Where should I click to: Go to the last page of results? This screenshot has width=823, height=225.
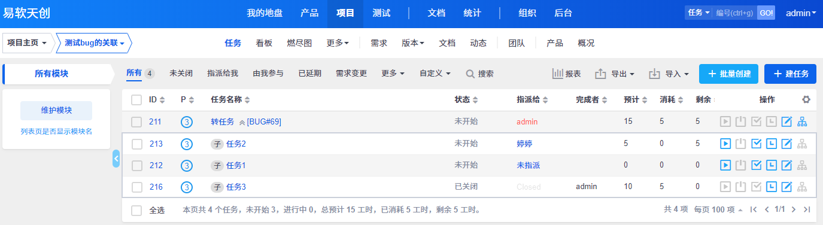[807, 209]
